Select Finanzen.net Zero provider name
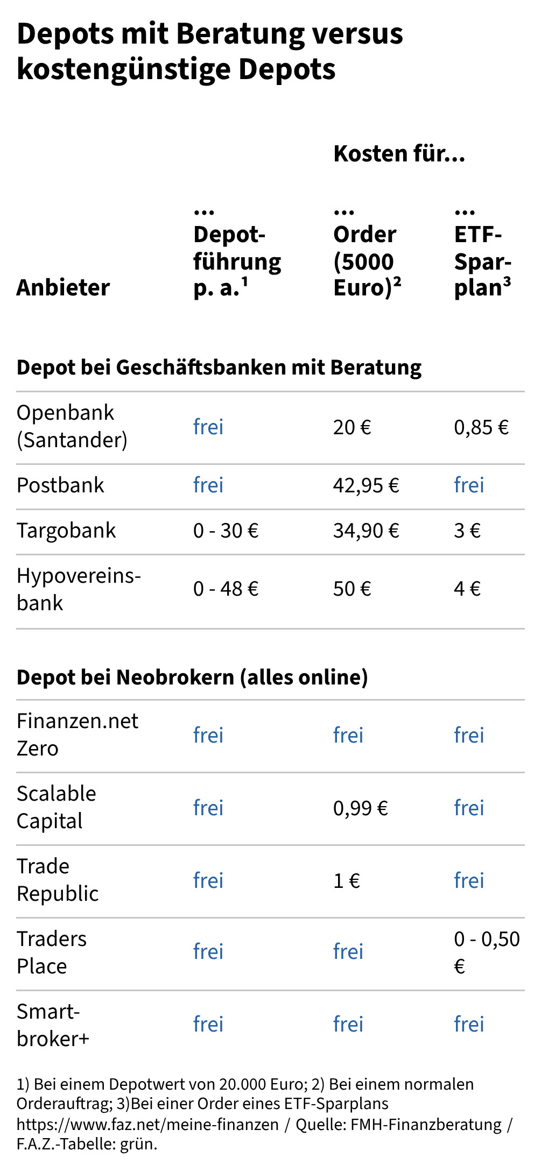Screen dimensions: 541x1172 tap(78, 735)
